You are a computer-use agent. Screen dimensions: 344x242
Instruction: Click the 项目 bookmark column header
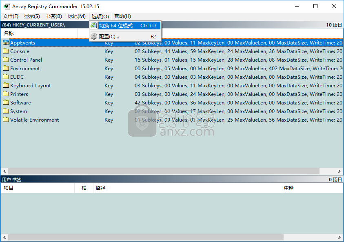point(38,188)
